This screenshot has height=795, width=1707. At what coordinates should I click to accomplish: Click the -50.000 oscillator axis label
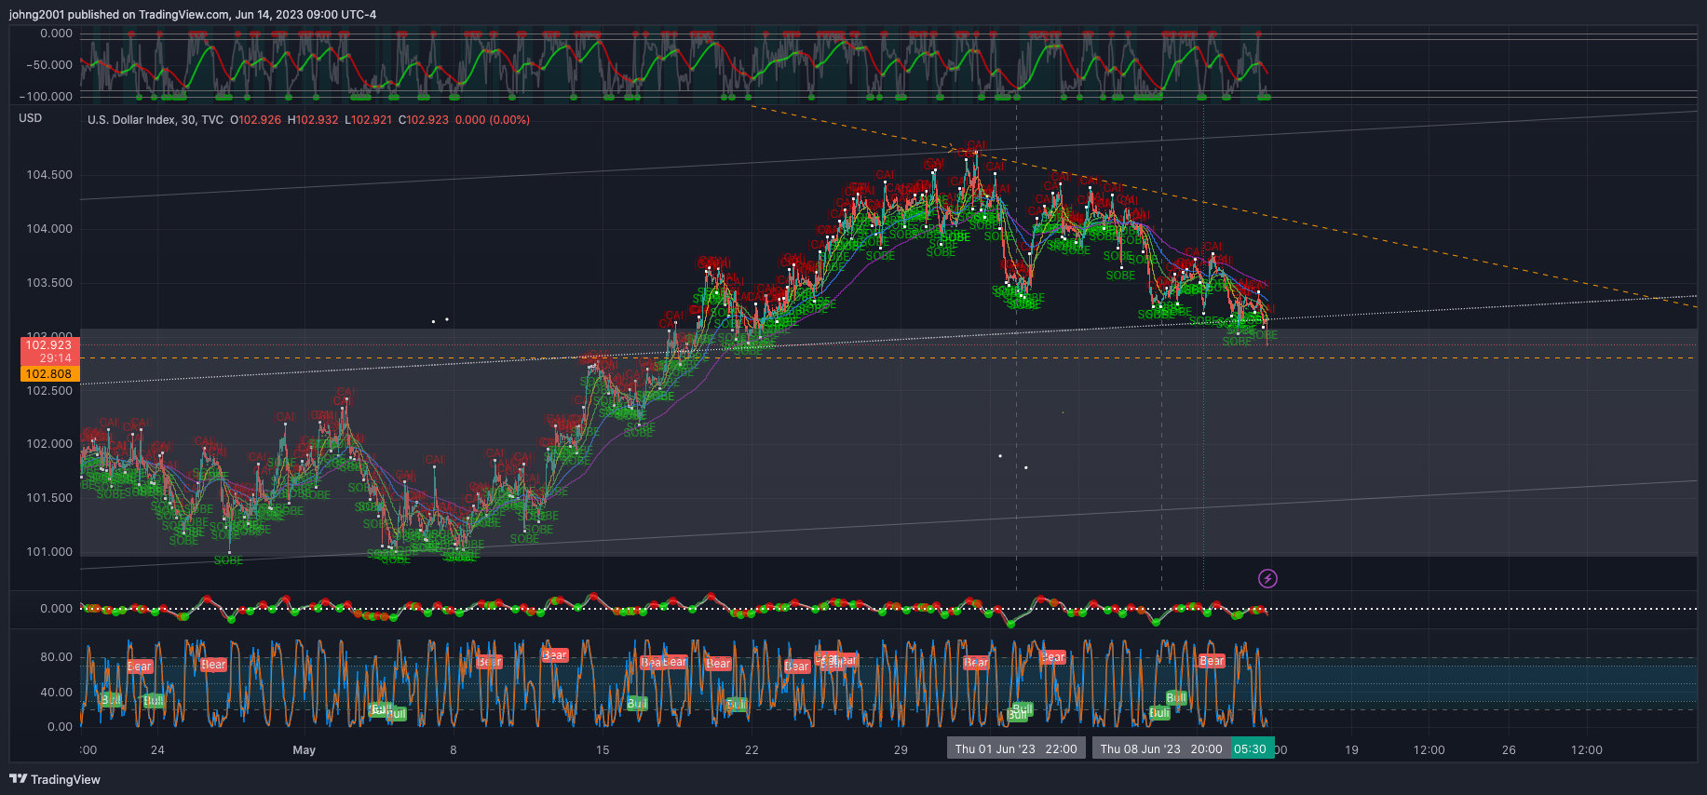[x=48, y=65]
